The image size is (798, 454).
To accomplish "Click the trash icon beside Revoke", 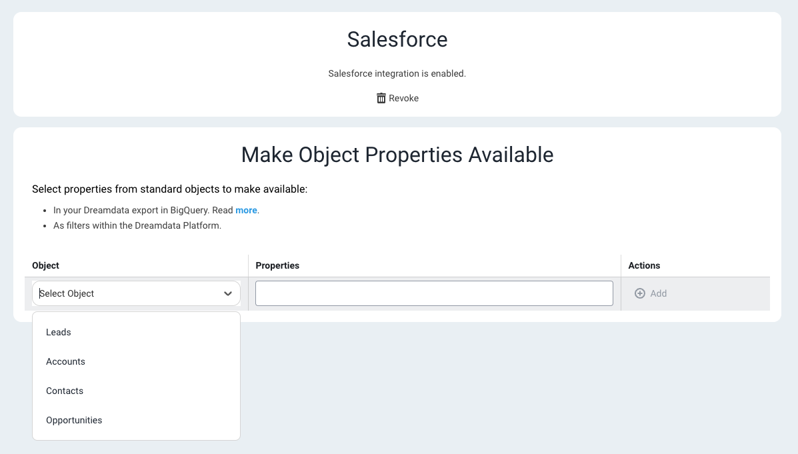I will pyautogui.click(x=381, y=98).
